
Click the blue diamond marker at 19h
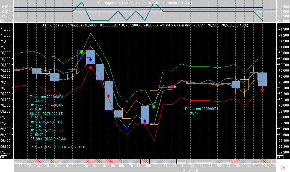pyautogui.click(x=145, y=121)
